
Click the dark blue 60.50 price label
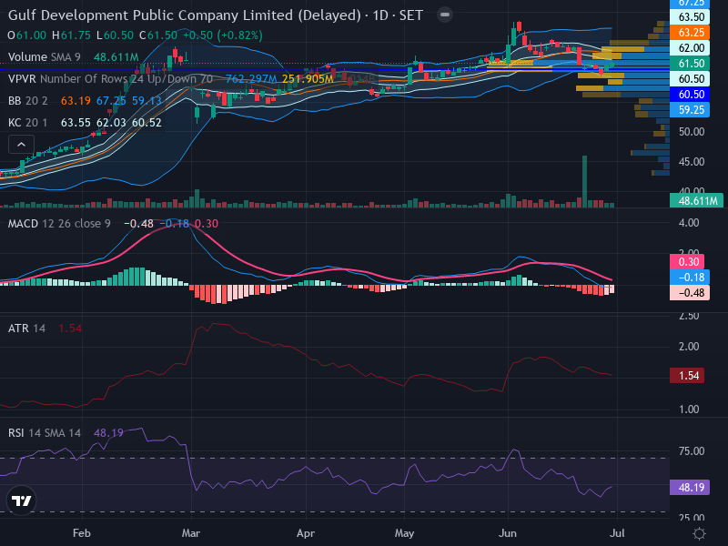(690, 95)
